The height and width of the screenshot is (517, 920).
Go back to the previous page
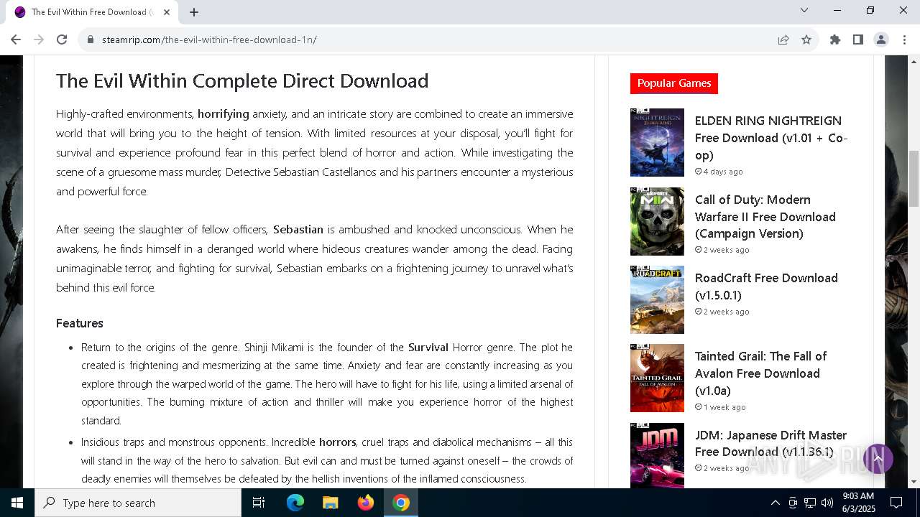[16, 39]
